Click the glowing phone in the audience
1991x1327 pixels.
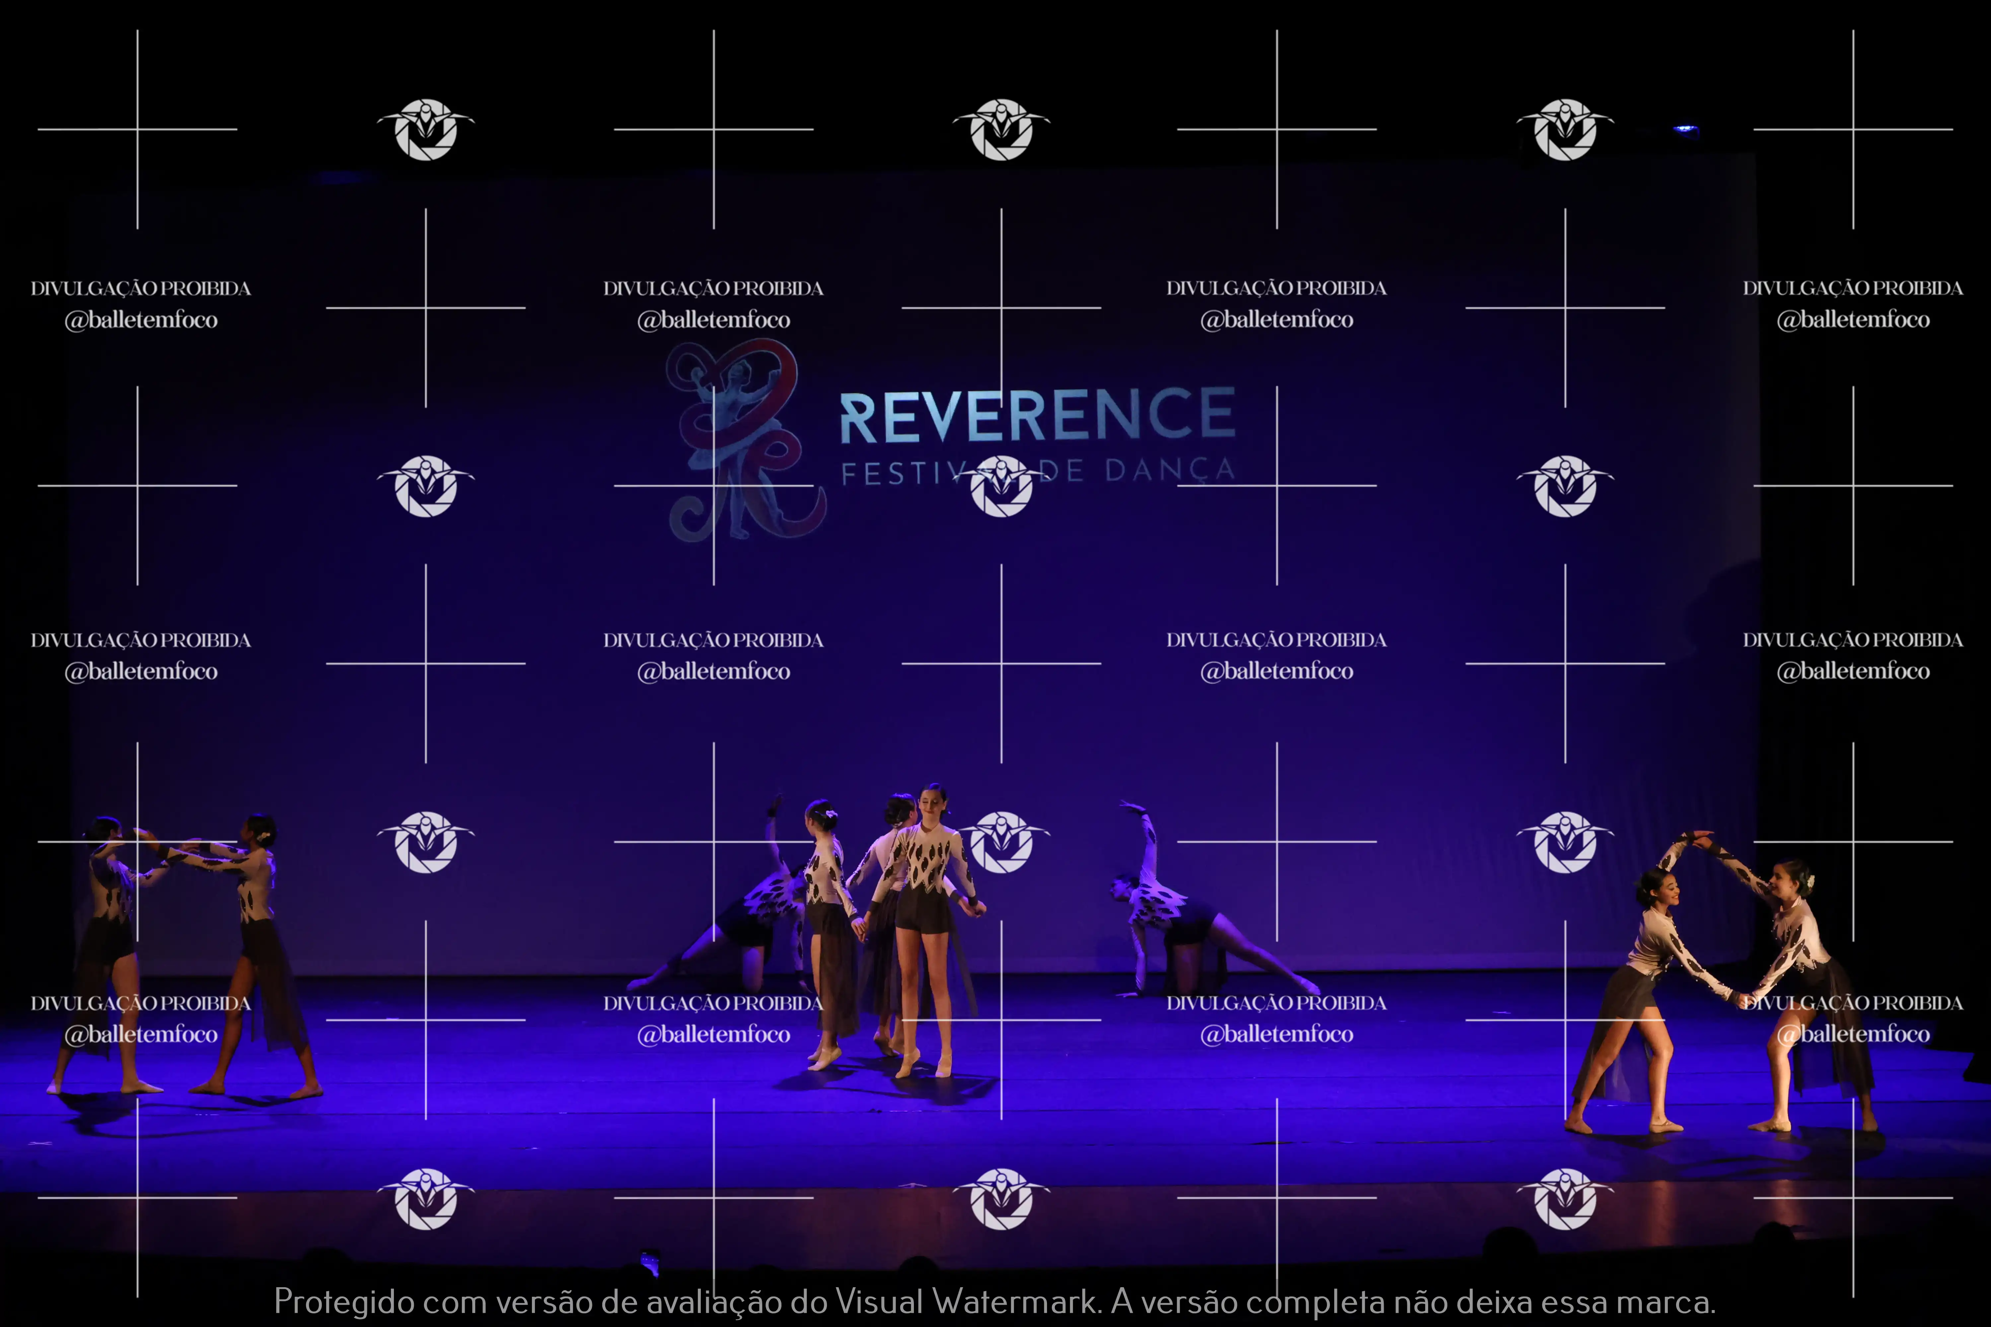click(649, 1262)
